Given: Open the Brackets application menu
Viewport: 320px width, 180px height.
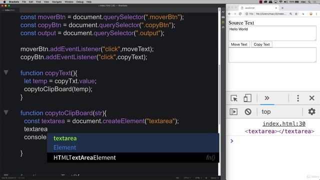Looking at the screenshot, I should point(14,2).
